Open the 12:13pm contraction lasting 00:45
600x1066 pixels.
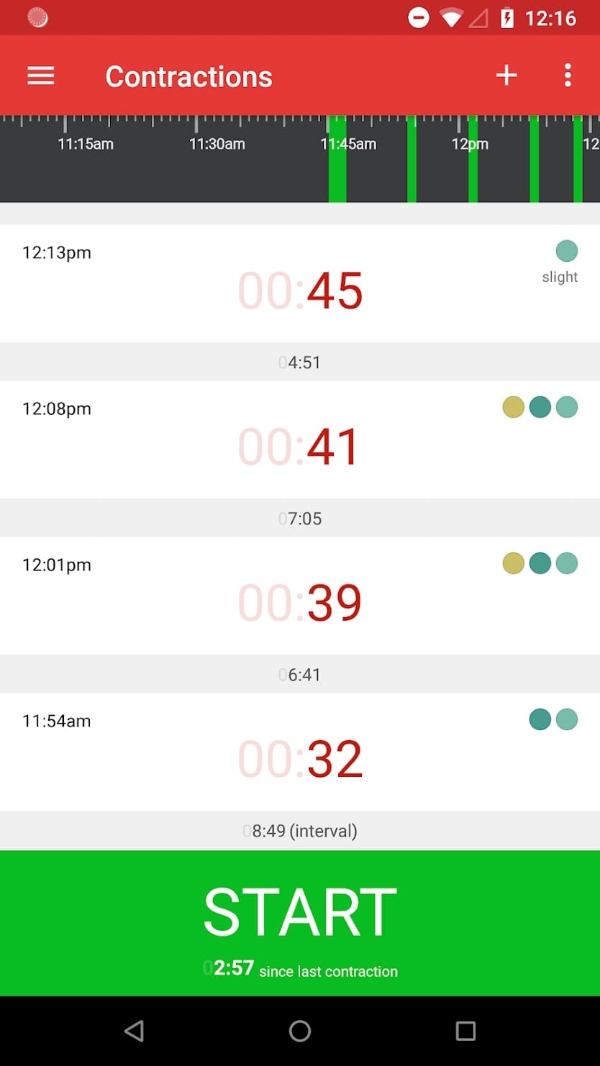(x=300, y=283)
